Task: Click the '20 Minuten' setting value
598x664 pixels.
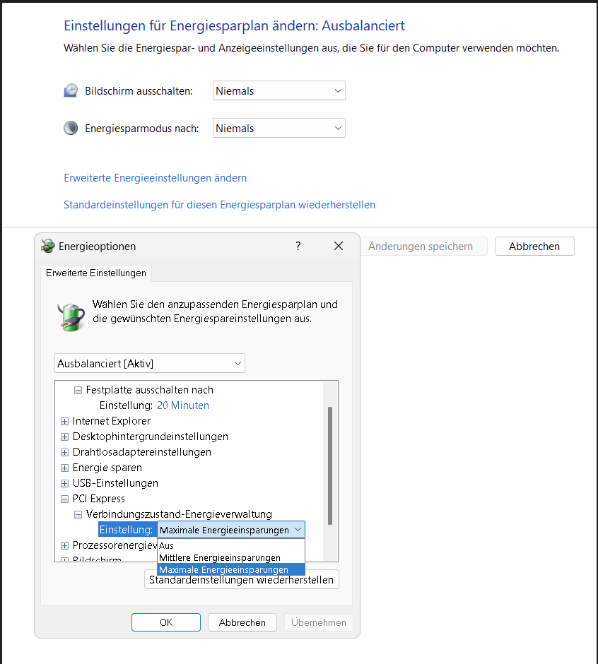Action: click(x=182, y=405)
